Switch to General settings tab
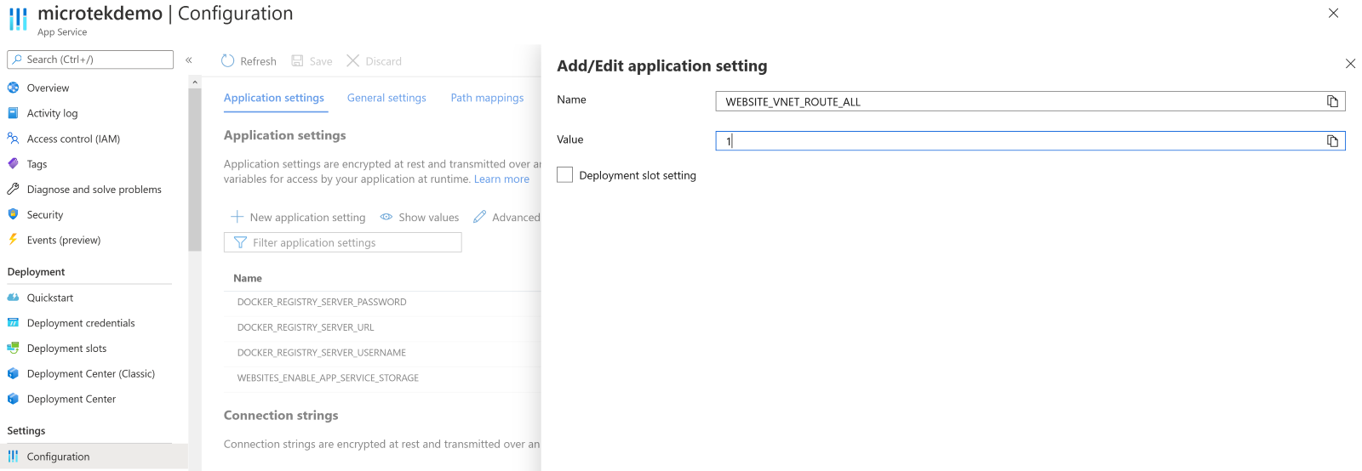Screen dimensions: 1362x471 386,98
